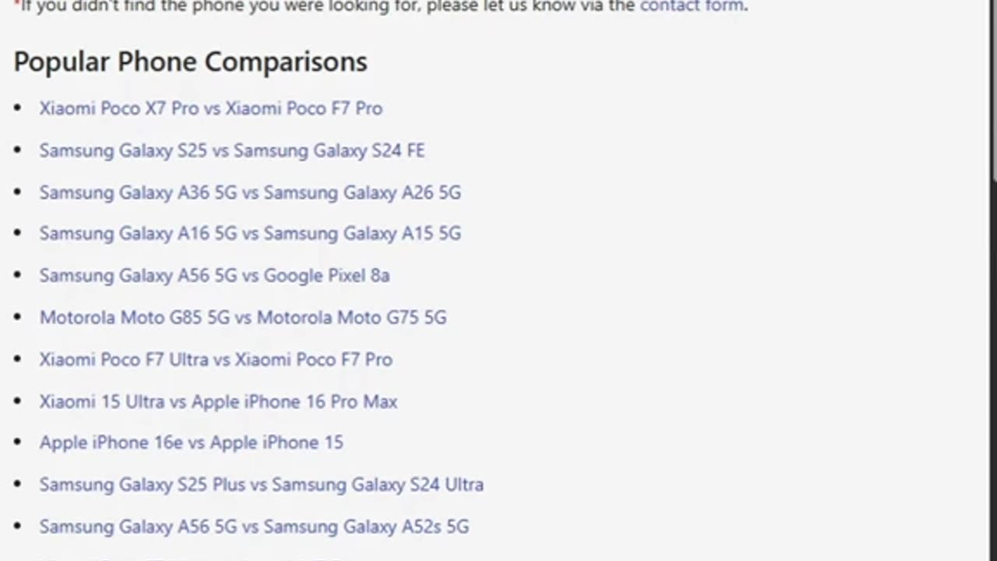Screen dimensions: 997x561
Task: Click bullet beside Motorola Moto G85 comparison
Action: coord(18,318)
